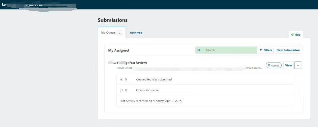Open the submission with View button
The width and height of the screenshot is (318, 127).
point(288,65)
